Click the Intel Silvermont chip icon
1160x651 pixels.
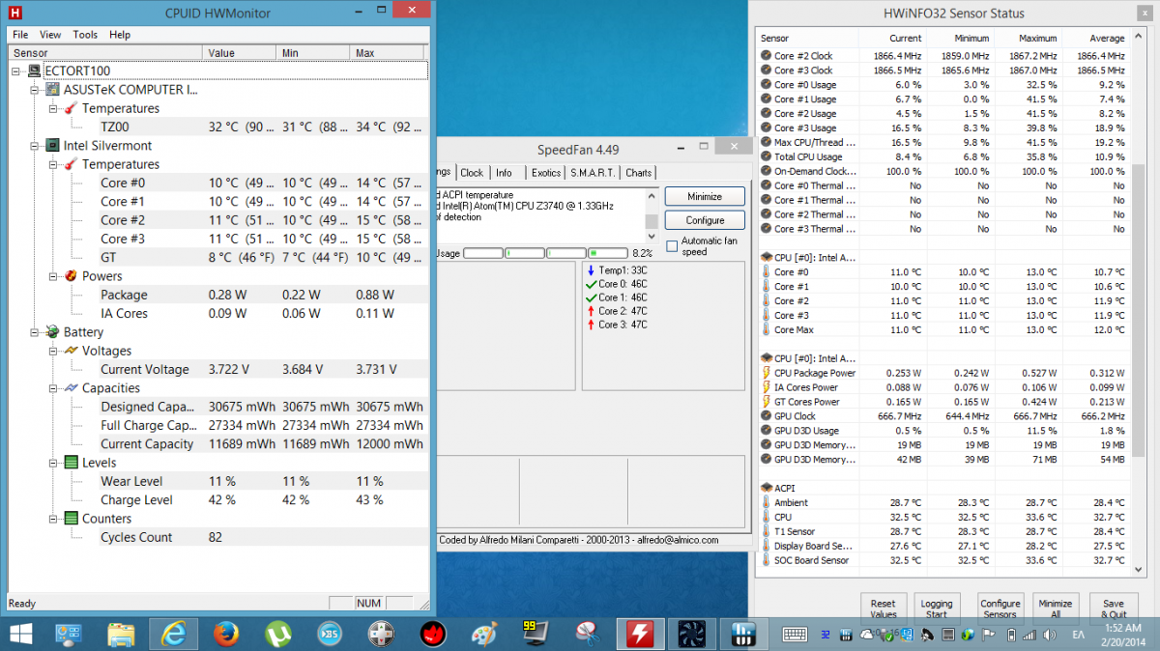tap(53, 146)
